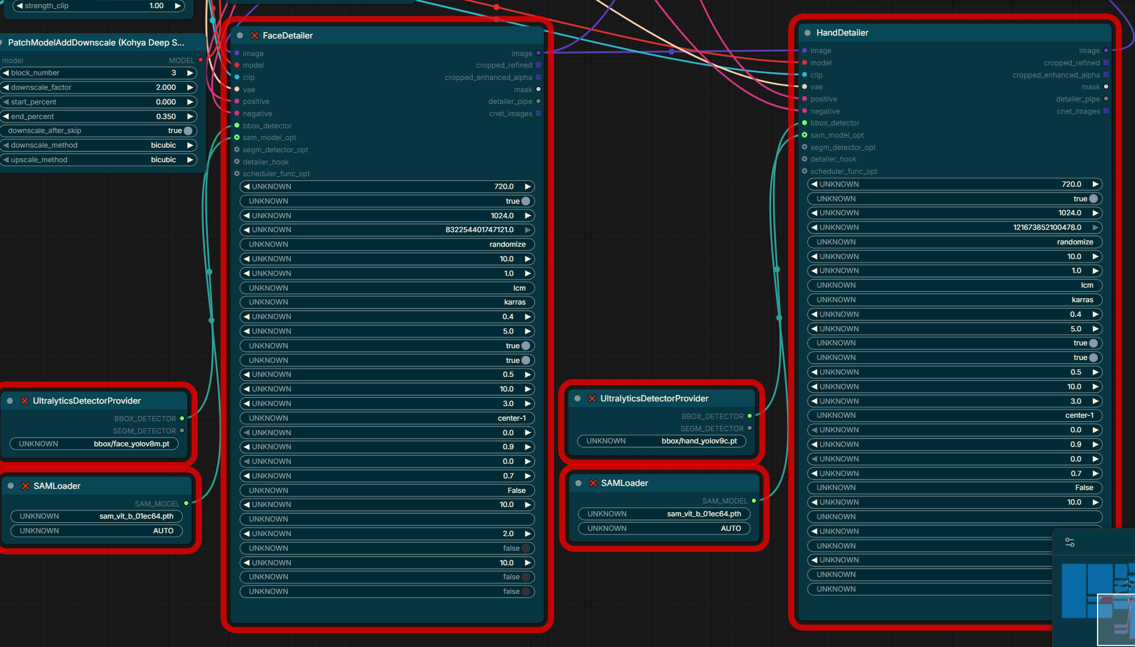Click the red X on the hand_yolov9c UltralyticsDetectorProvider node
The image size is (1135, 647).
point(592,398)
